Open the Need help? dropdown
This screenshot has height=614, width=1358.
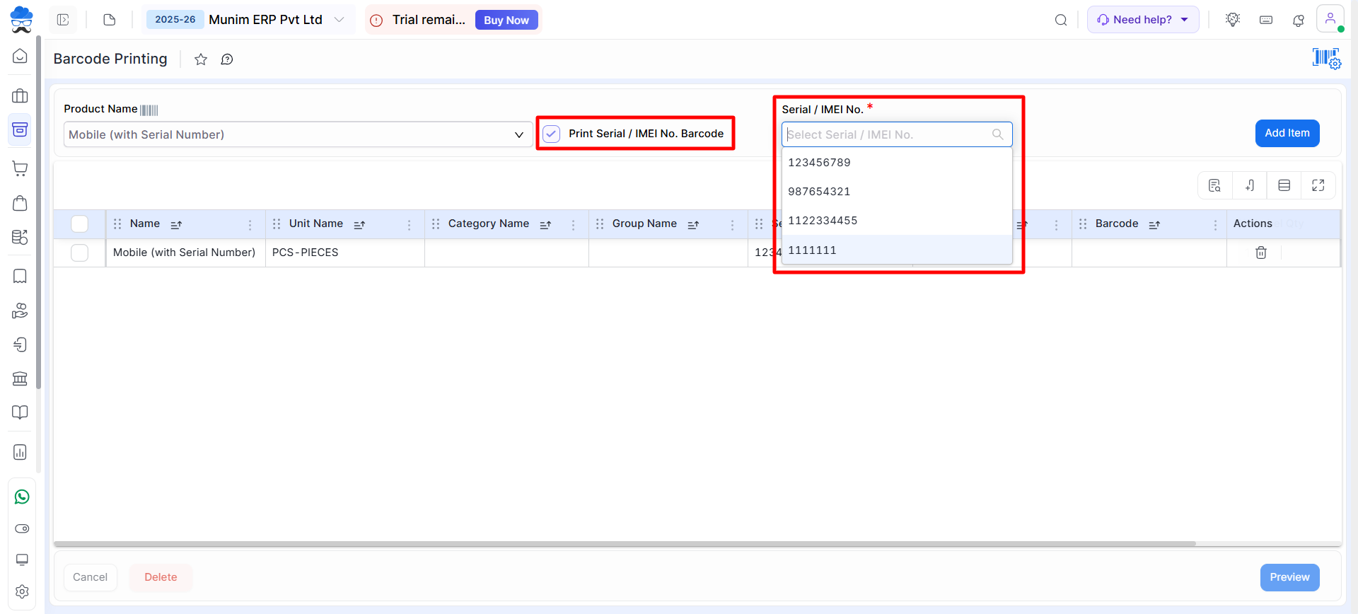point(1142,20)
